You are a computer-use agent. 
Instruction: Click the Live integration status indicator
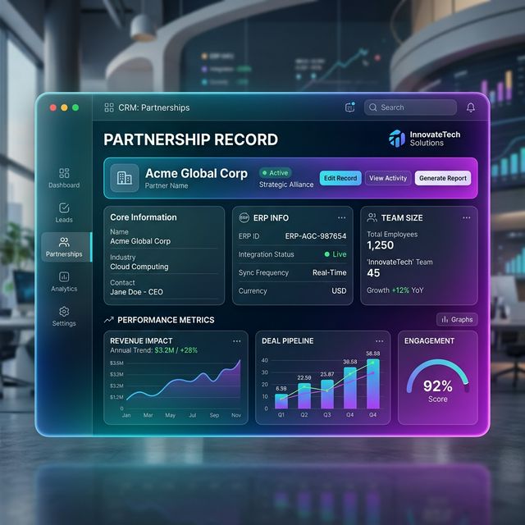(336, 254)
